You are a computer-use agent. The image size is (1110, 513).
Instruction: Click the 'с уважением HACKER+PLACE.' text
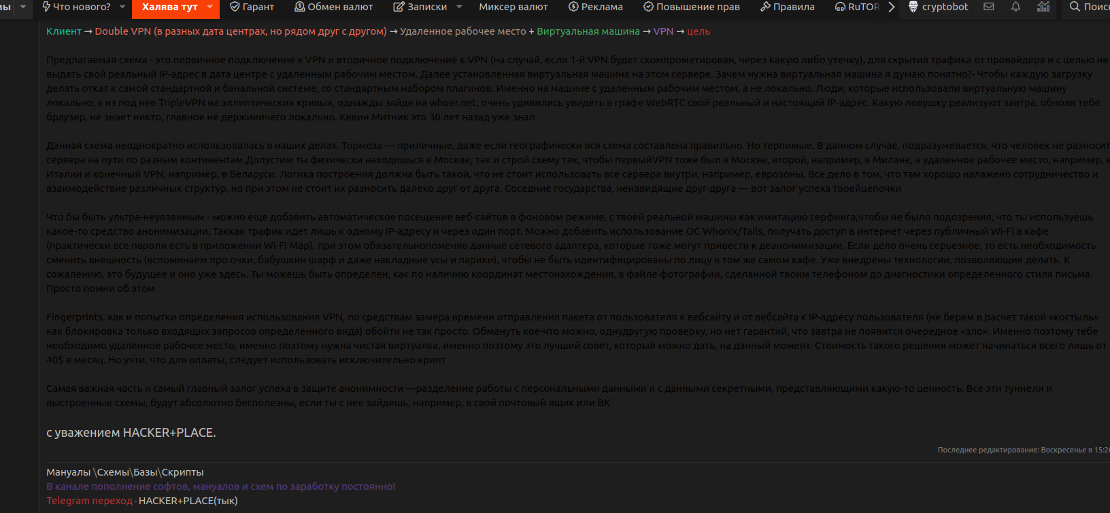131,433
